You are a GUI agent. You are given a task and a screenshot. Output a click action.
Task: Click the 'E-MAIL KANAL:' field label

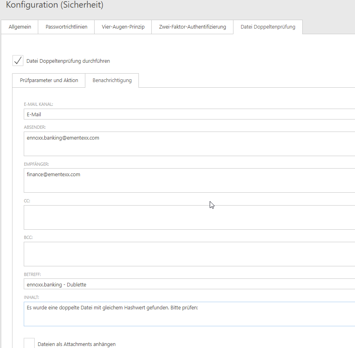[39, 104]
